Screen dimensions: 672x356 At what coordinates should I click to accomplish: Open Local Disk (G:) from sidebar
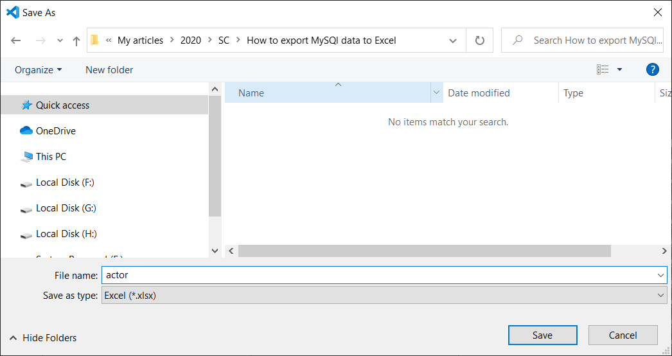point(66,208)
